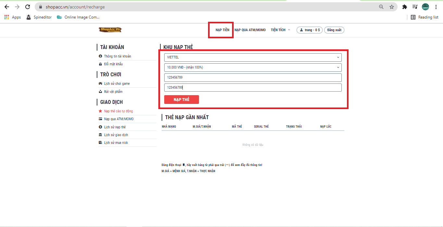
Task: Open the Online Image Com... bookmark
Action: pyautogui.click(x=78, y=17)
